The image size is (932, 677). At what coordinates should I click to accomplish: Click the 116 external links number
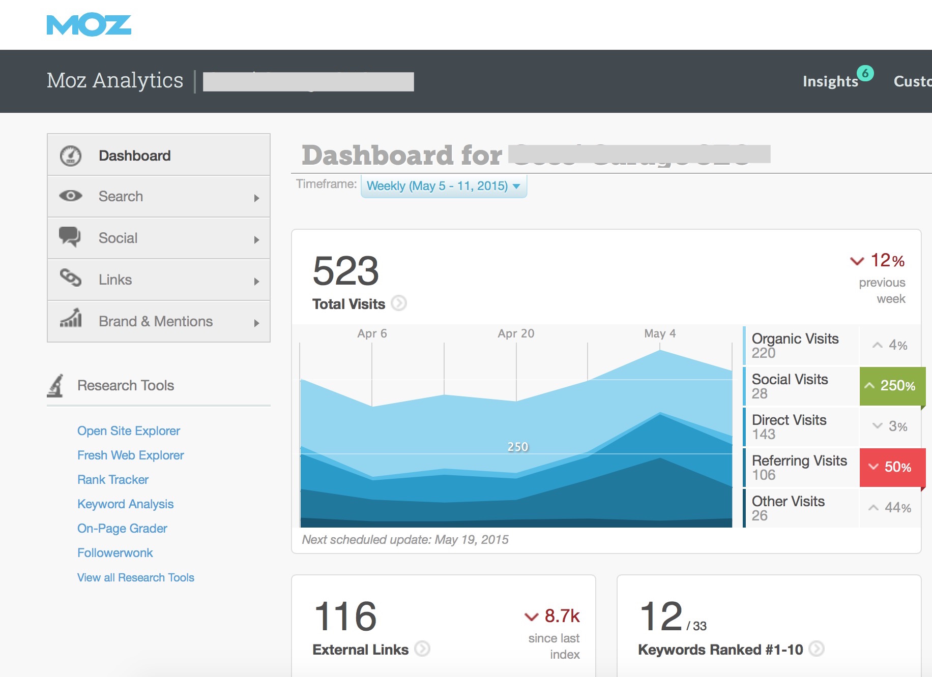click(345, 617)
